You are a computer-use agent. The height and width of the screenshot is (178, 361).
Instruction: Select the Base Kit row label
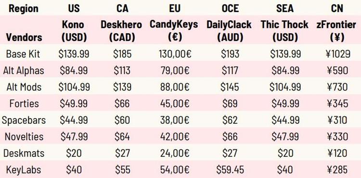(23, 54)
